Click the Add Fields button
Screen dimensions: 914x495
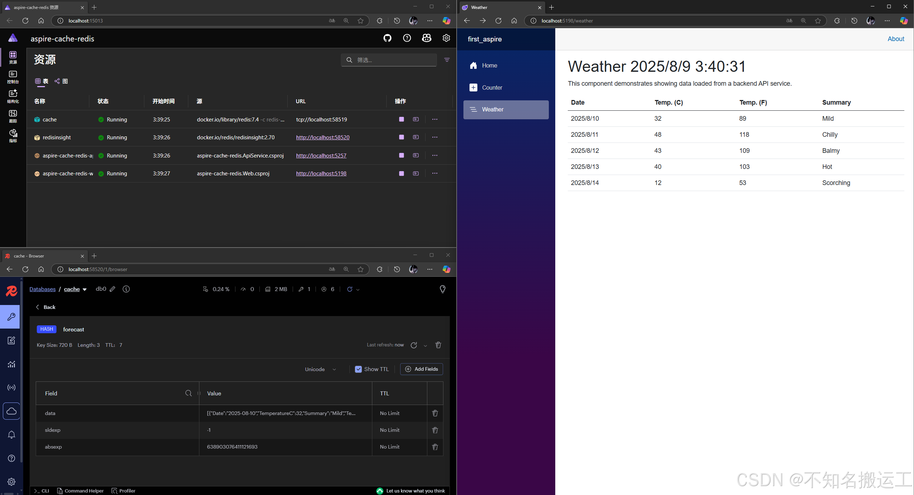(x=422, y=369)
